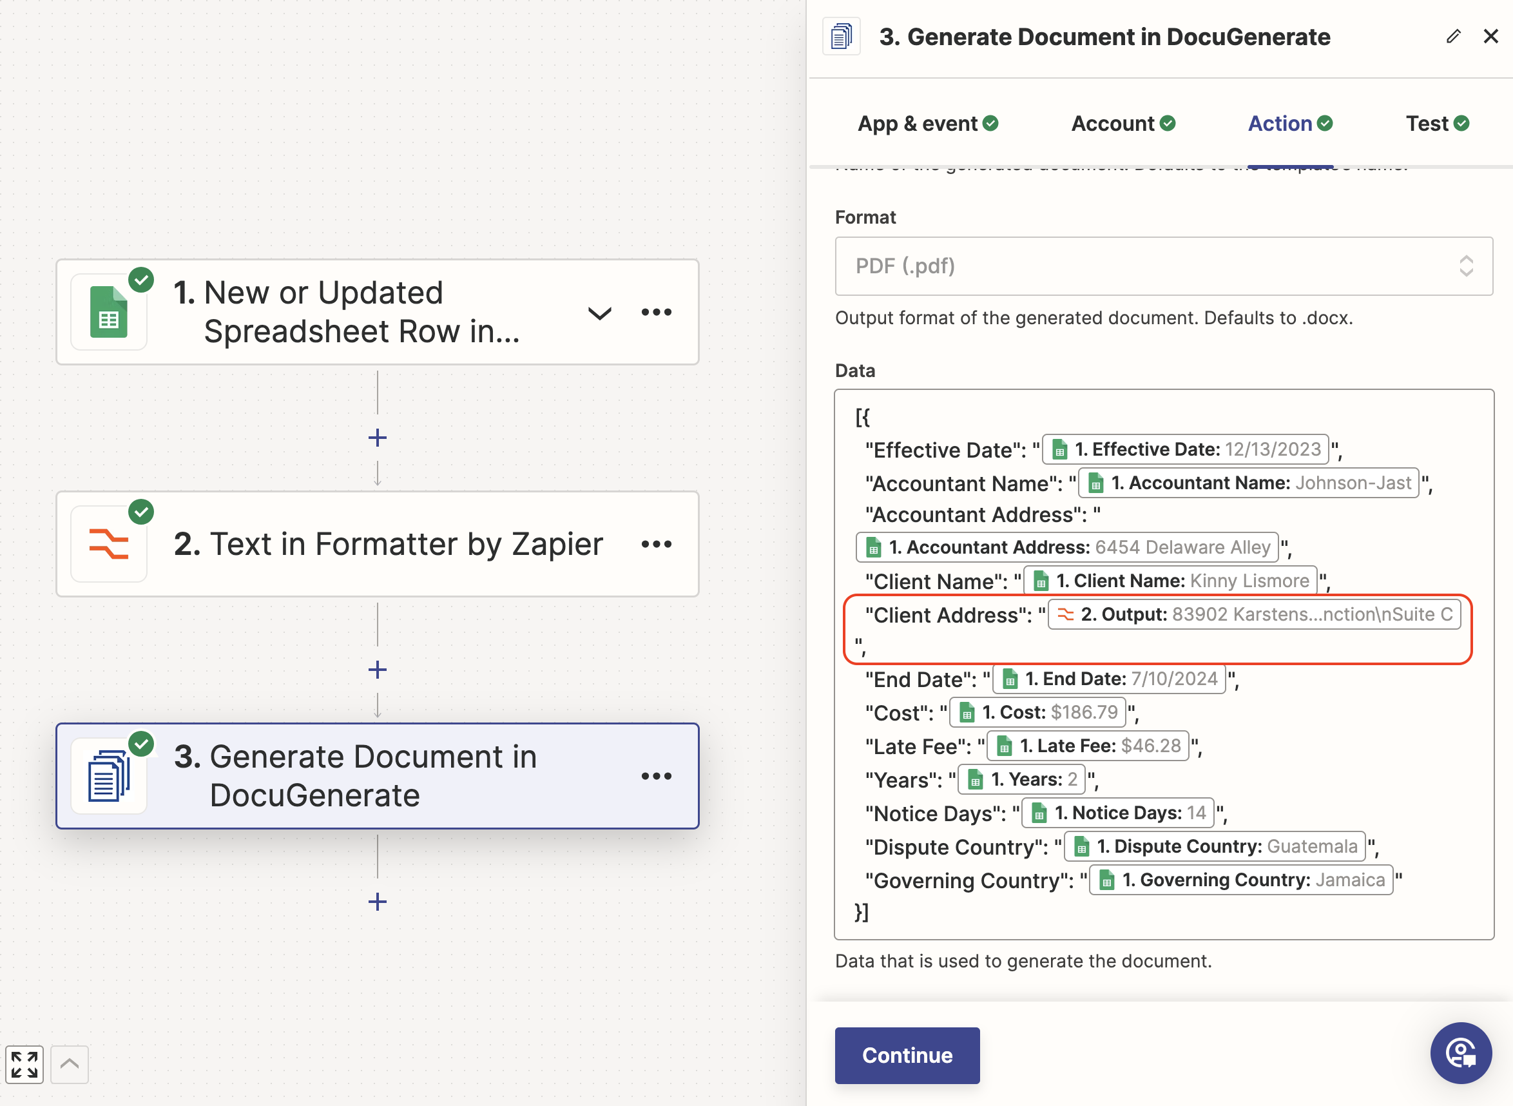
Task: Click the panel title "3. Generate Document in DocuGenerate"
Action: point(1105,37)
